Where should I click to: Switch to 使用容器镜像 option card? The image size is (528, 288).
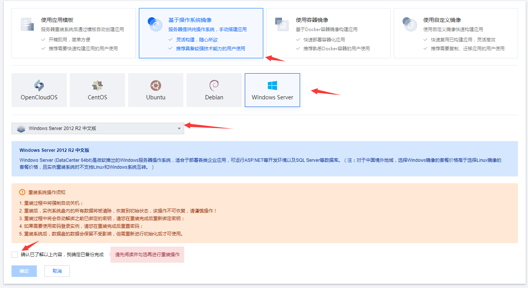328,33
